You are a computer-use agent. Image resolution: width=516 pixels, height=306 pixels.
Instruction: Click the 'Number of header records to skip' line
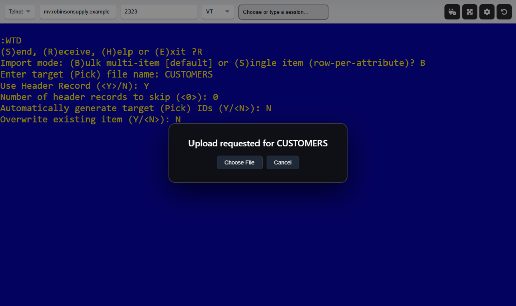click(x=109, y=97)
